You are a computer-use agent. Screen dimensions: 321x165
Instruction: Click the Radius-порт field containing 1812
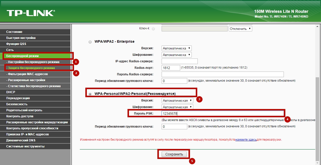click(171, 68)
